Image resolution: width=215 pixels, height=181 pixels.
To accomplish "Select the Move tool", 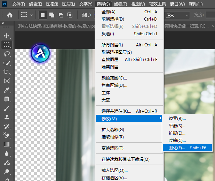I will point(6,36).
